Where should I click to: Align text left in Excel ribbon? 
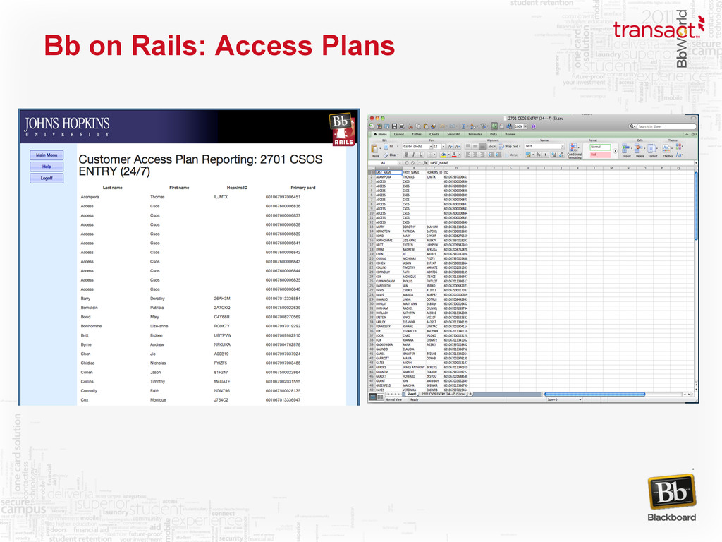468,155
